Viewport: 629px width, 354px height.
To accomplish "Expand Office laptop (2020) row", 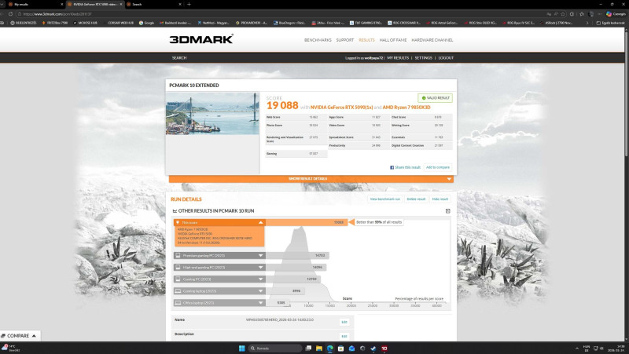I will coord(219,303).
